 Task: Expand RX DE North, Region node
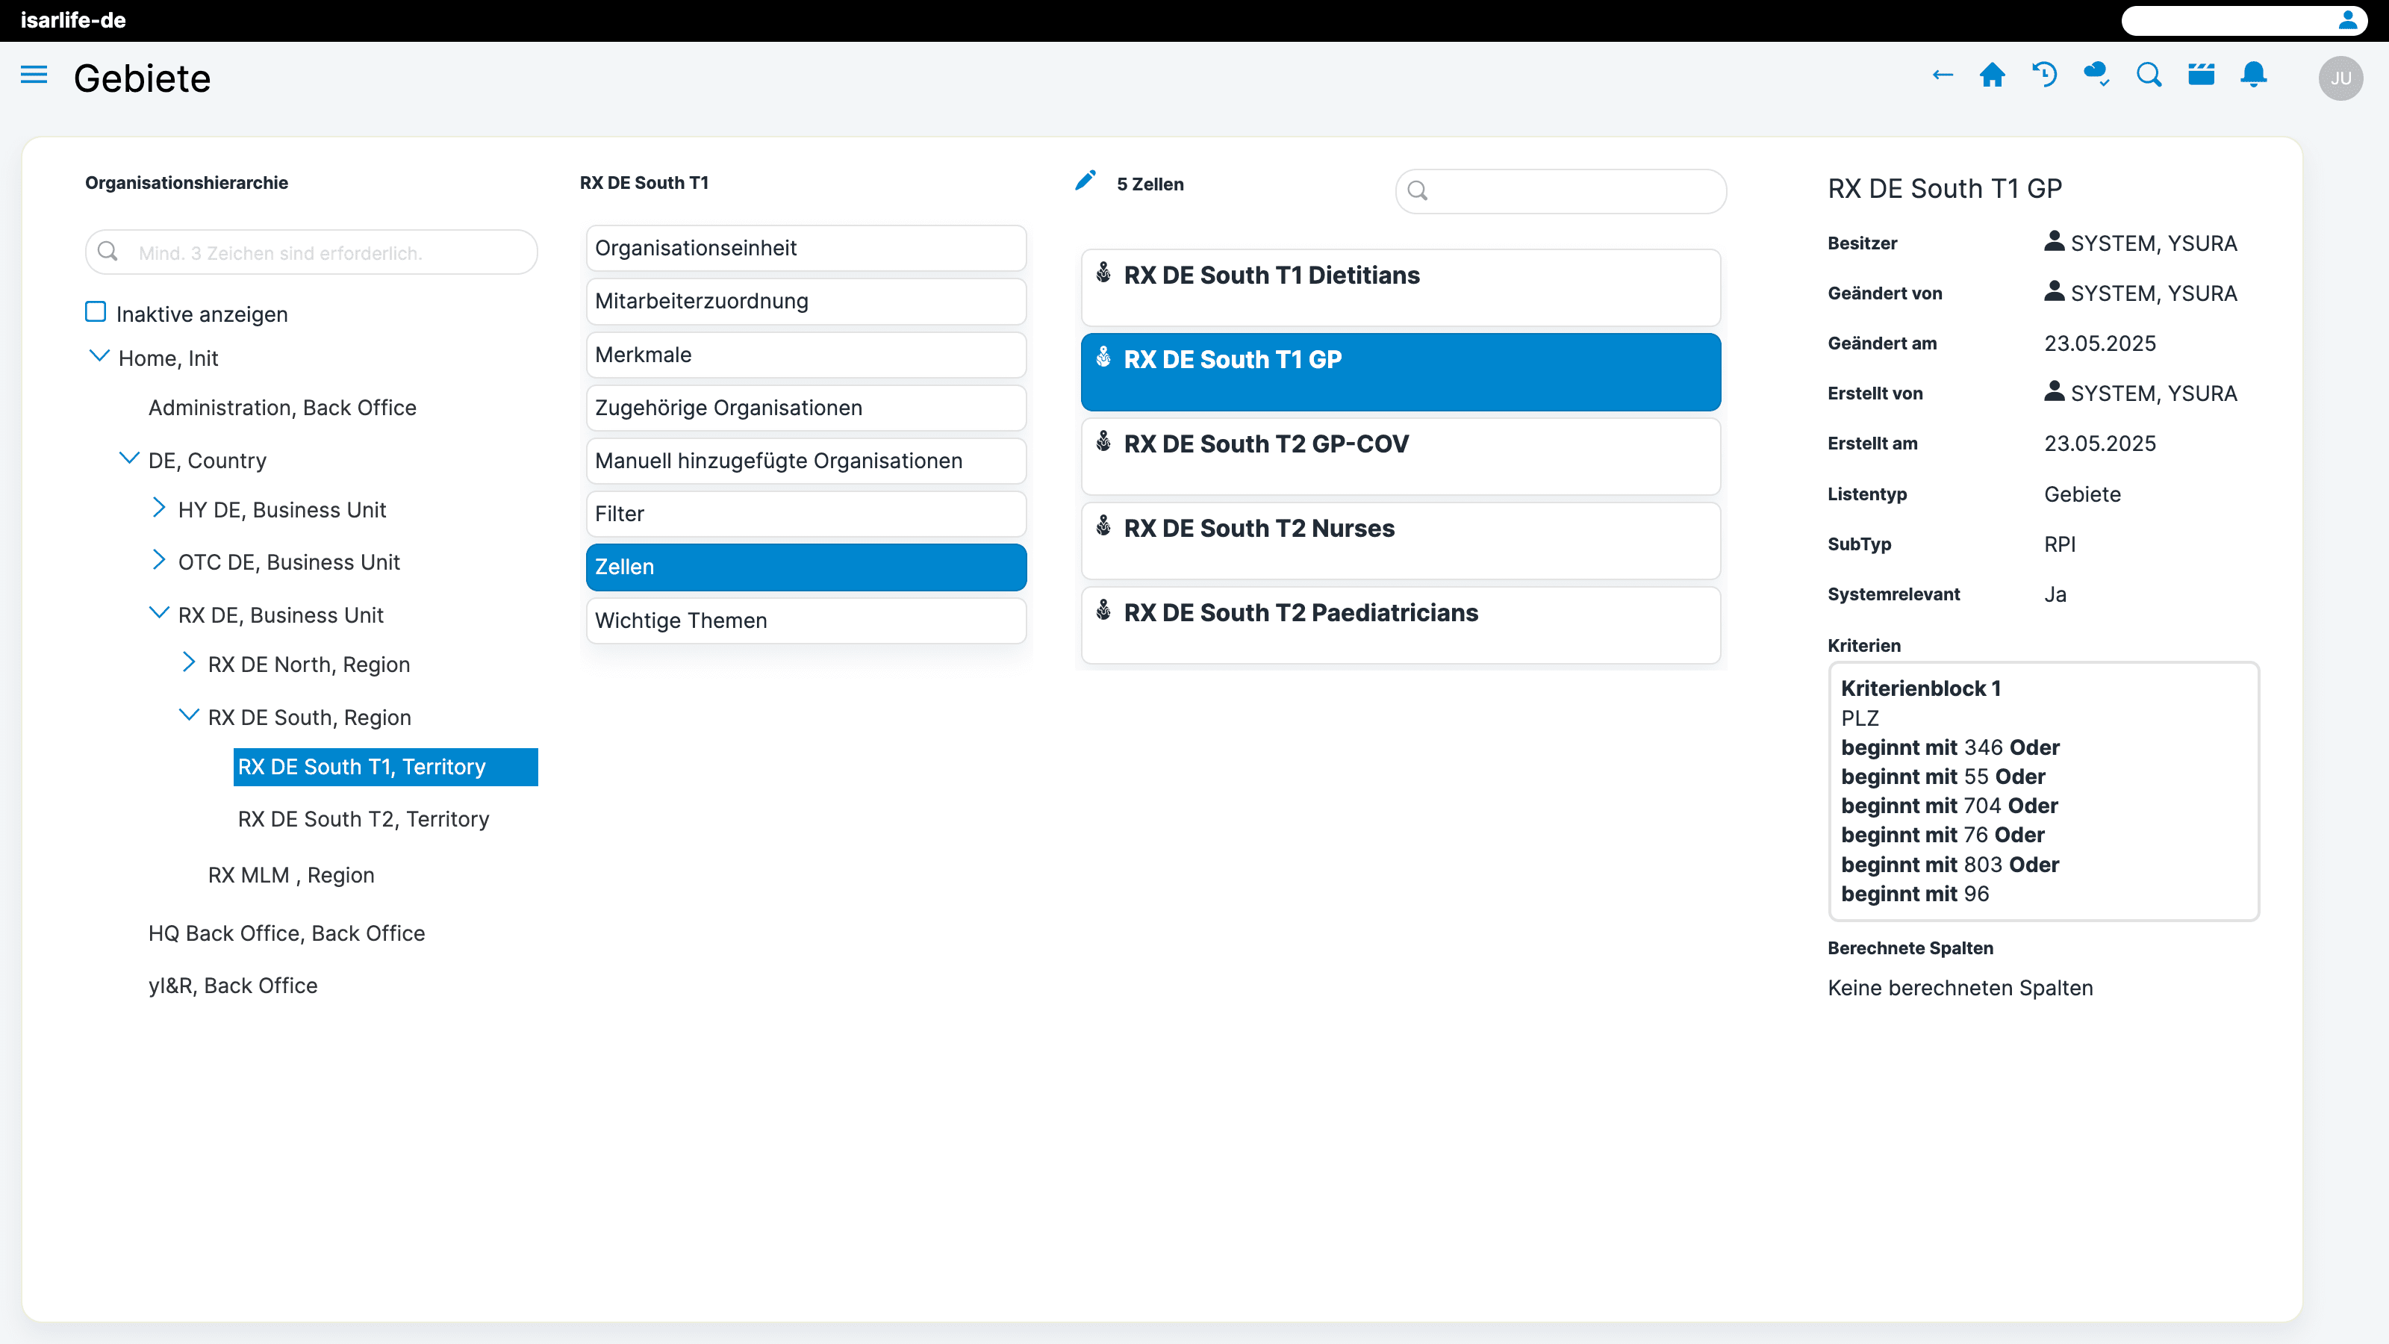[188, 662]
